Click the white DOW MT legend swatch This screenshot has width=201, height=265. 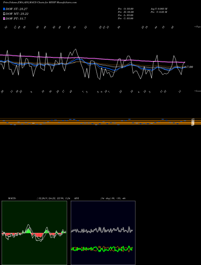click(4, 14)
